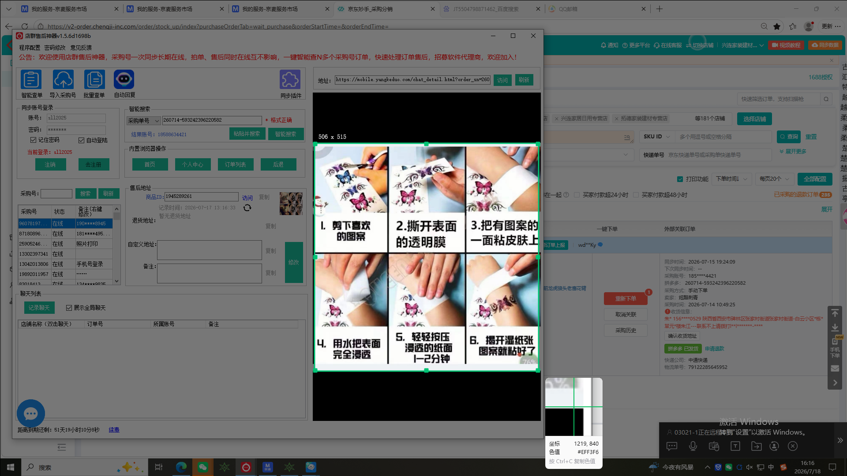Click 重新下单 in 京东妙手 order row
The image size is (847, 476).
626,299
